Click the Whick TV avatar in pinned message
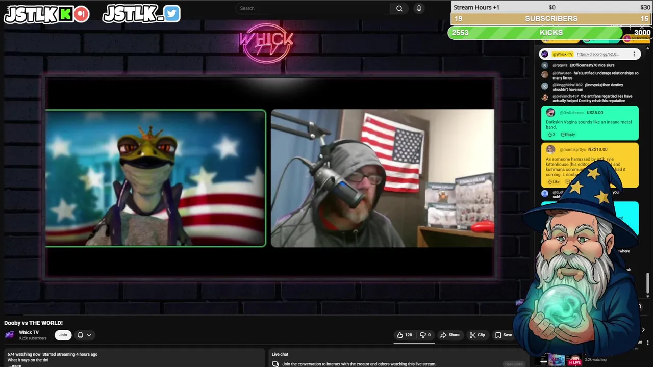653x367 pixels. [545, 54]
